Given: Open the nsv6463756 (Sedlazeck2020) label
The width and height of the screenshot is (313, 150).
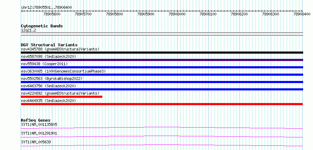Looking at the screenshot, I should point(49,86).
